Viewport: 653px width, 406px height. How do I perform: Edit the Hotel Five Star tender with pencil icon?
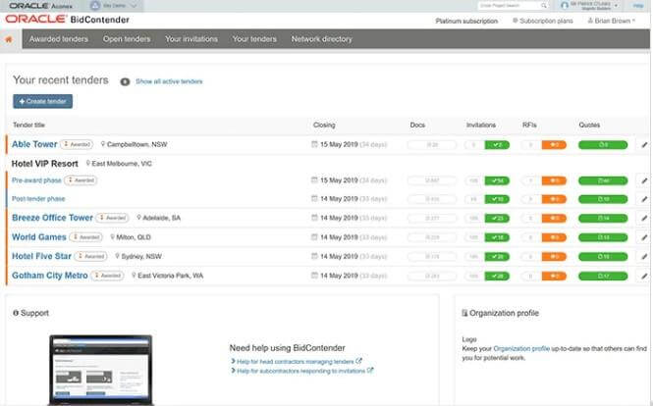coord(644,257)
